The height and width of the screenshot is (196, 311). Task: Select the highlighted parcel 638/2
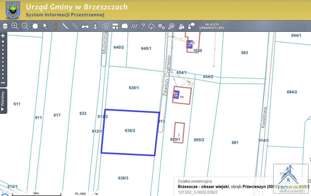coord(130,132)
